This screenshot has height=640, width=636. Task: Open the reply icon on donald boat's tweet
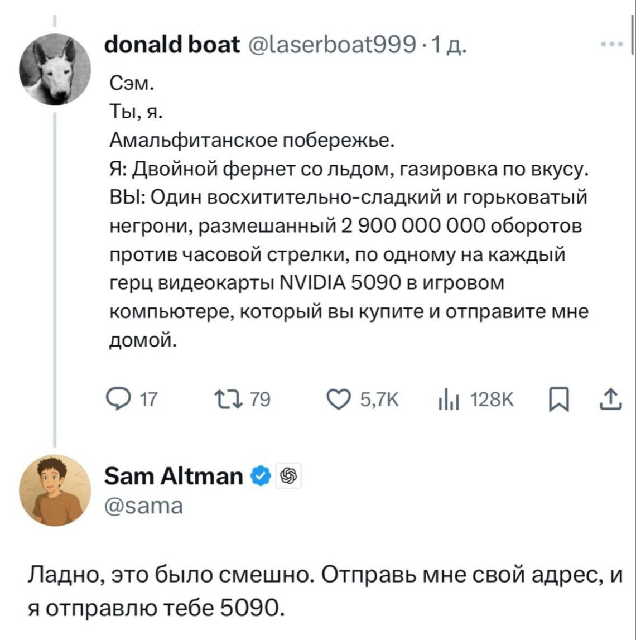(118, 400)
